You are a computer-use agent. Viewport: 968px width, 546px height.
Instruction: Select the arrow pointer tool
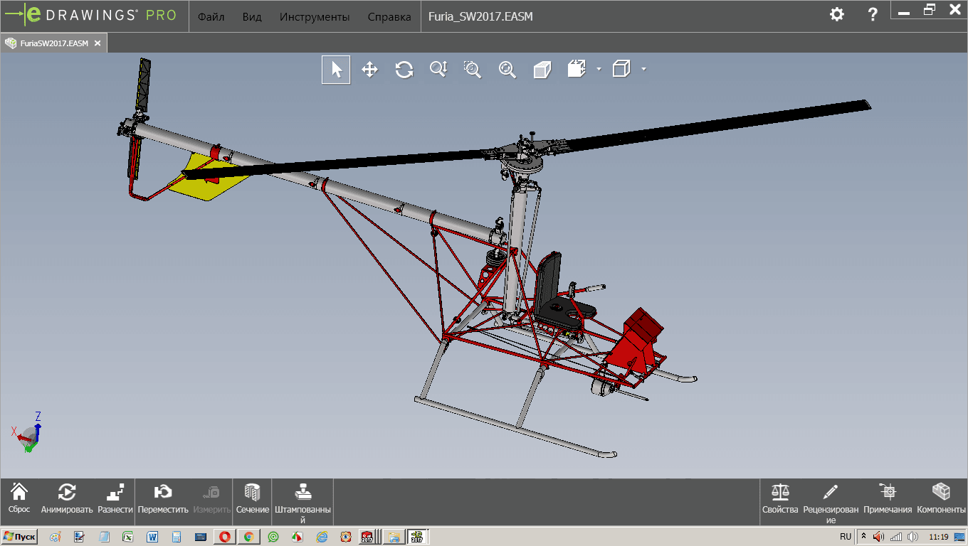[x=336, y=70]
